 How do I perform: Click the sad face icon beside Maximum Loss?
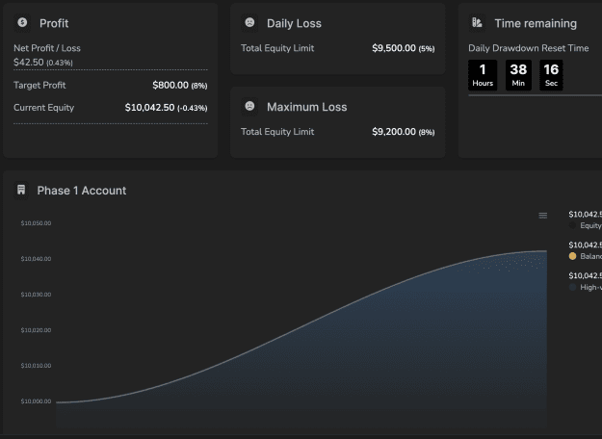pyautogui.click(x=249, y=106)
